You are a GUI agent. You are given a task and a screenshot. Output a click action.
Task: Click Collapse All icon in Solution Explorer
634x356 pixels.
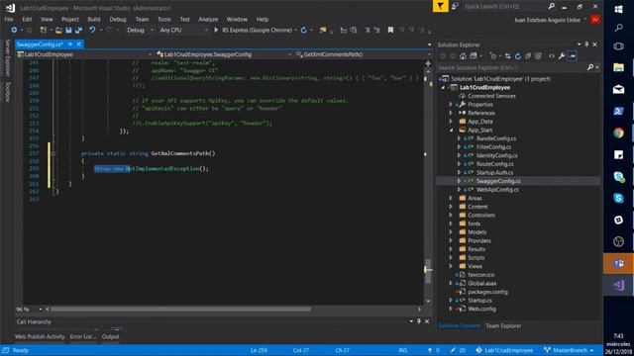[528, 56]
